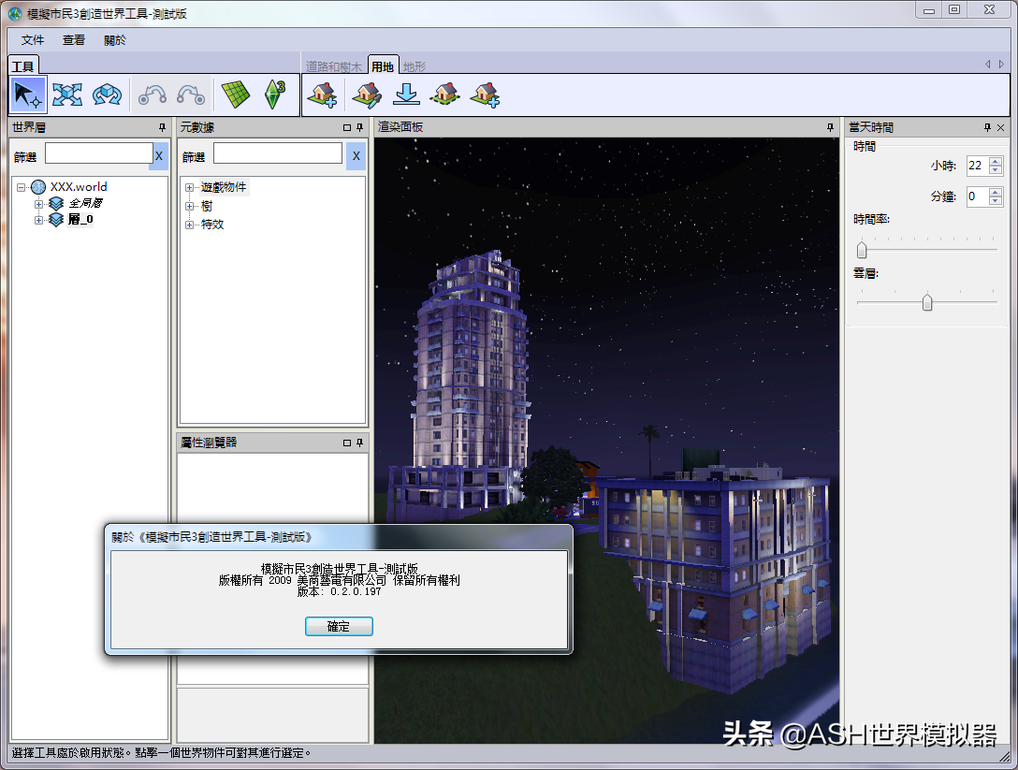This screenshot has width=1018, height=770.
Task: Click the 時間率 time rate slider handle
Action: 862,249
